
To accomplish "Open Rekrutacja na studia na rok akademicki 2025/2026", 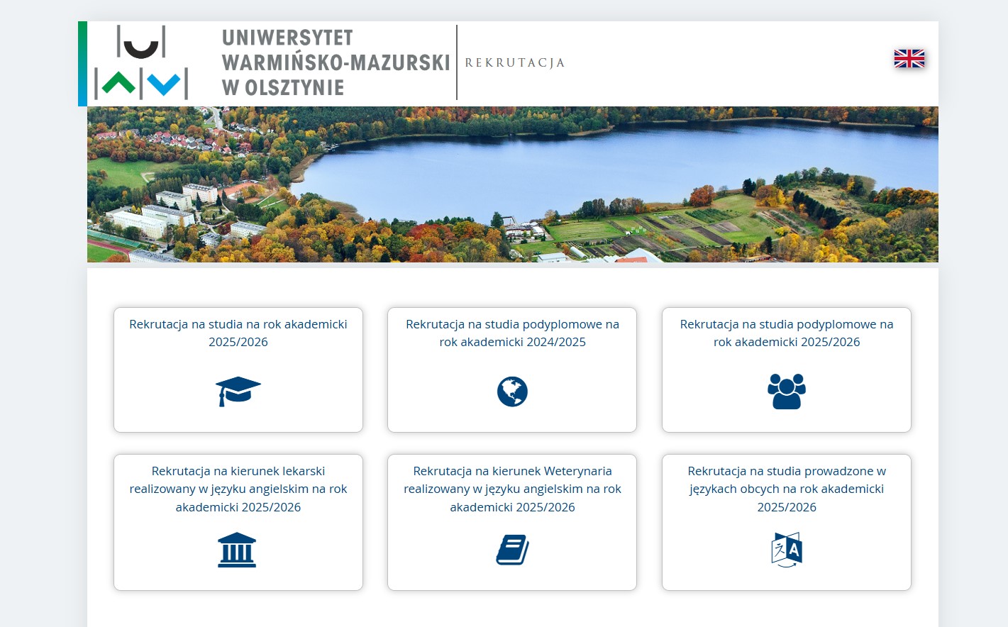I will (238, 333).
